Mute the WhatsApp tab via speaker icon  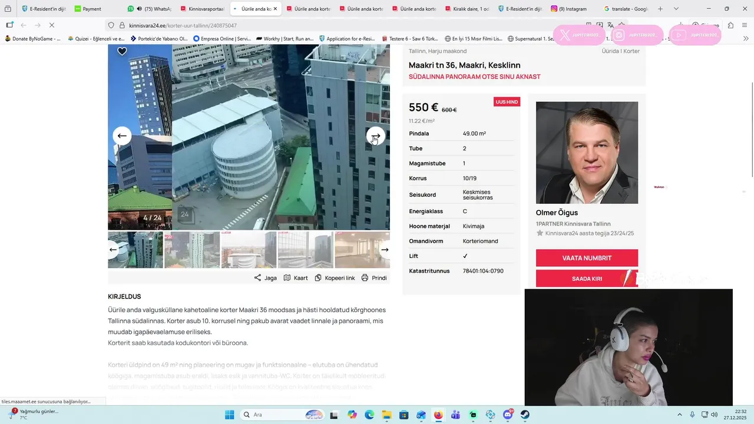pyautogui.click(x=139, y=9)
